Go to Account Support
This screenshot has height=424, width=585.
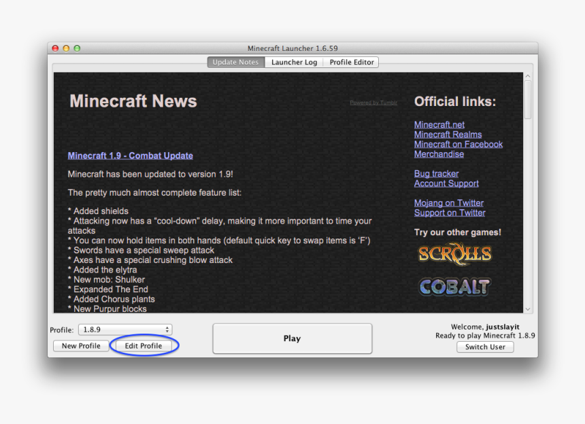coord(446,183)
